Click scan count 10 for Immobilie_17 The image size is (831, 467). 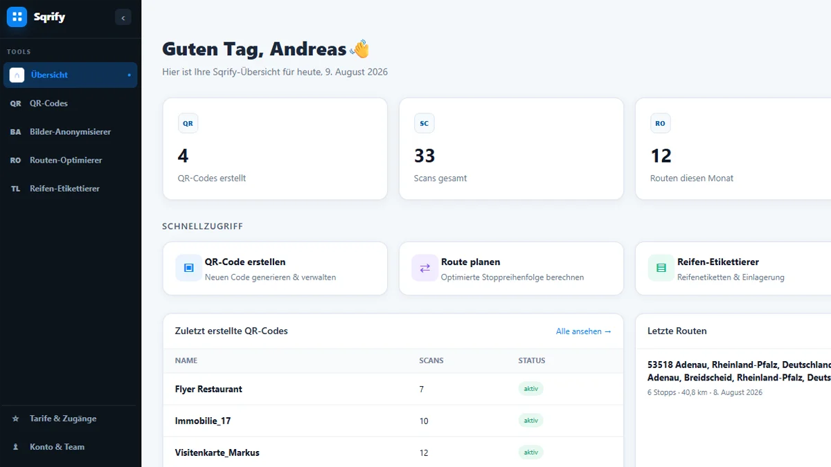tap(424, 421)
